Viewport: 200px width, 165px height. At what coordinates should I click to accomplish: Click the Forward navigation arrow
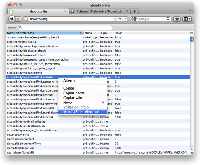pyautogui.click(x=18, y=19)
